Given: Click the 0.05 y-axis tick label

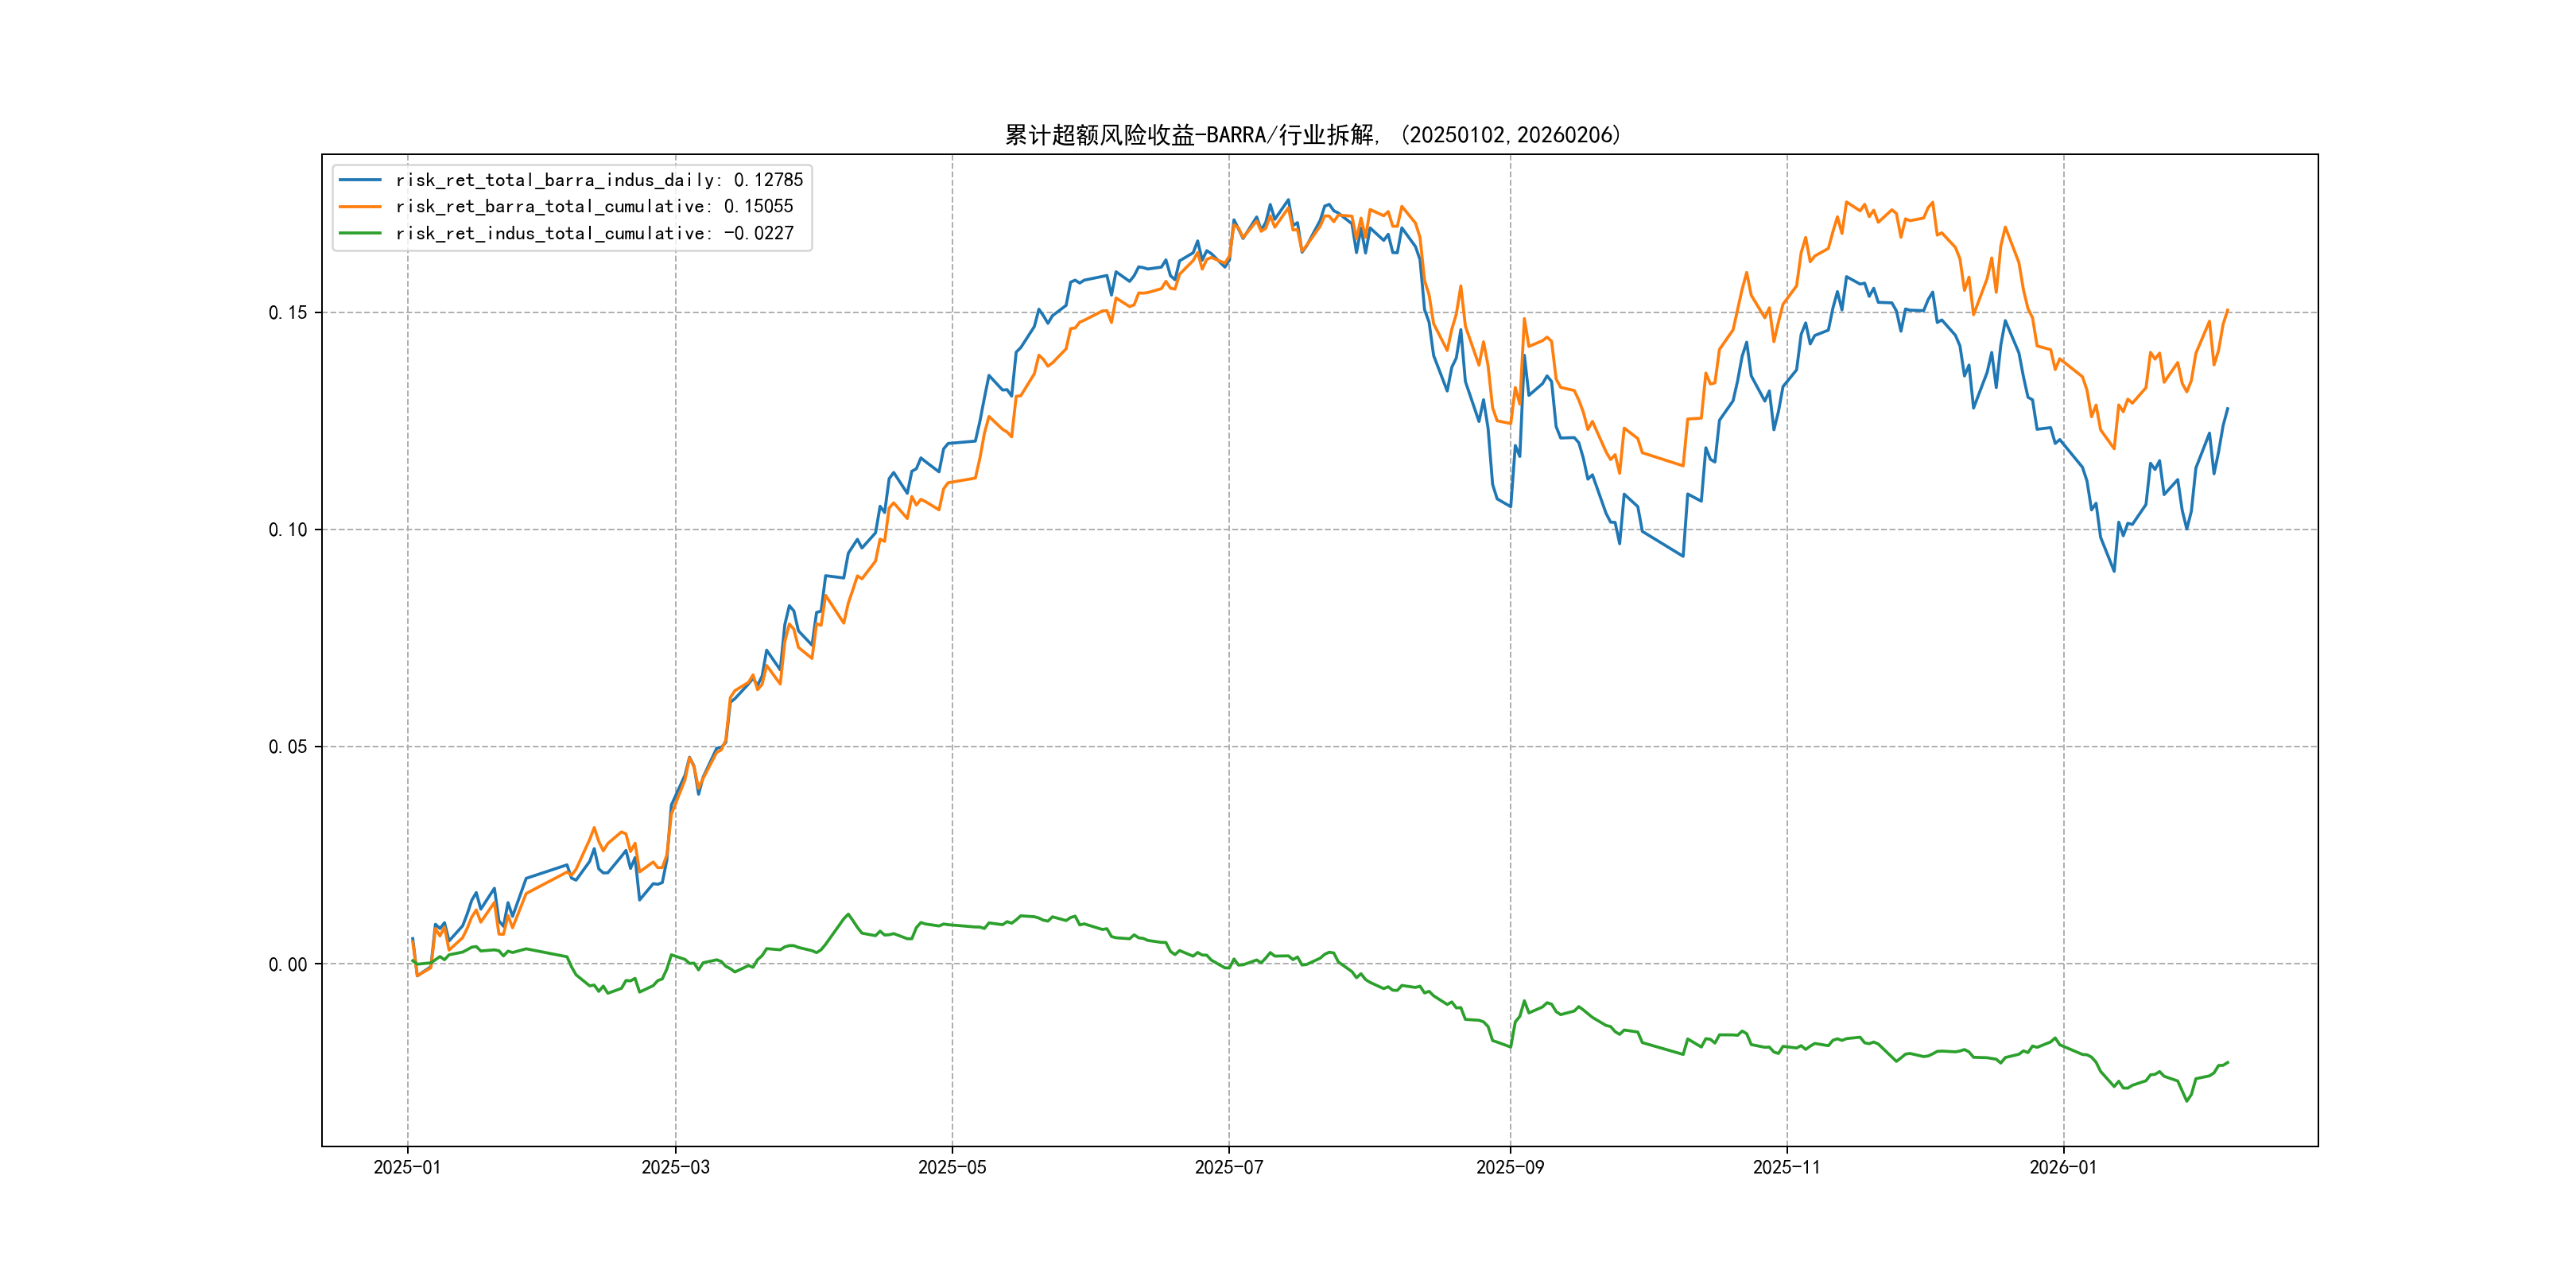Looking at the screenshot, I should [288, 747].
